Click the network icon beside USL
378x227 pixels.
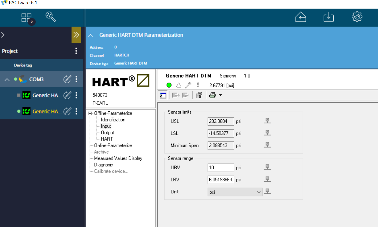coord(267,121)
